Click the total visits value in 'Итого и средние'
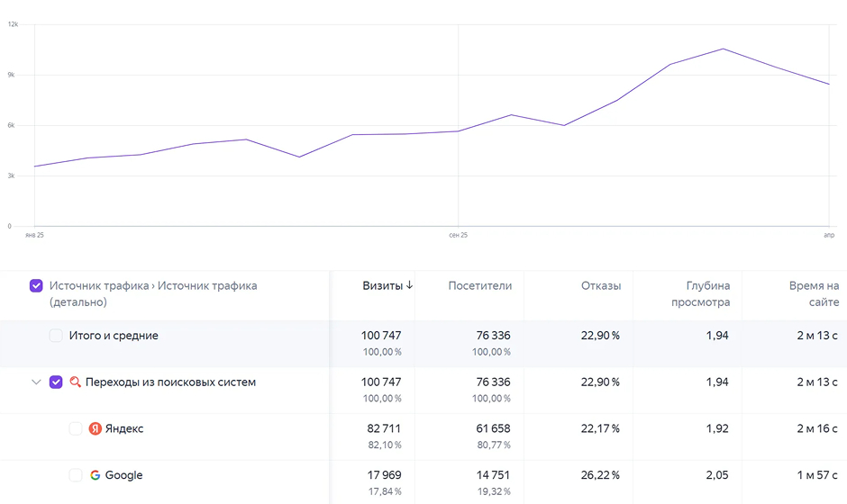The image size is (847, 504). tap(381, 336)
